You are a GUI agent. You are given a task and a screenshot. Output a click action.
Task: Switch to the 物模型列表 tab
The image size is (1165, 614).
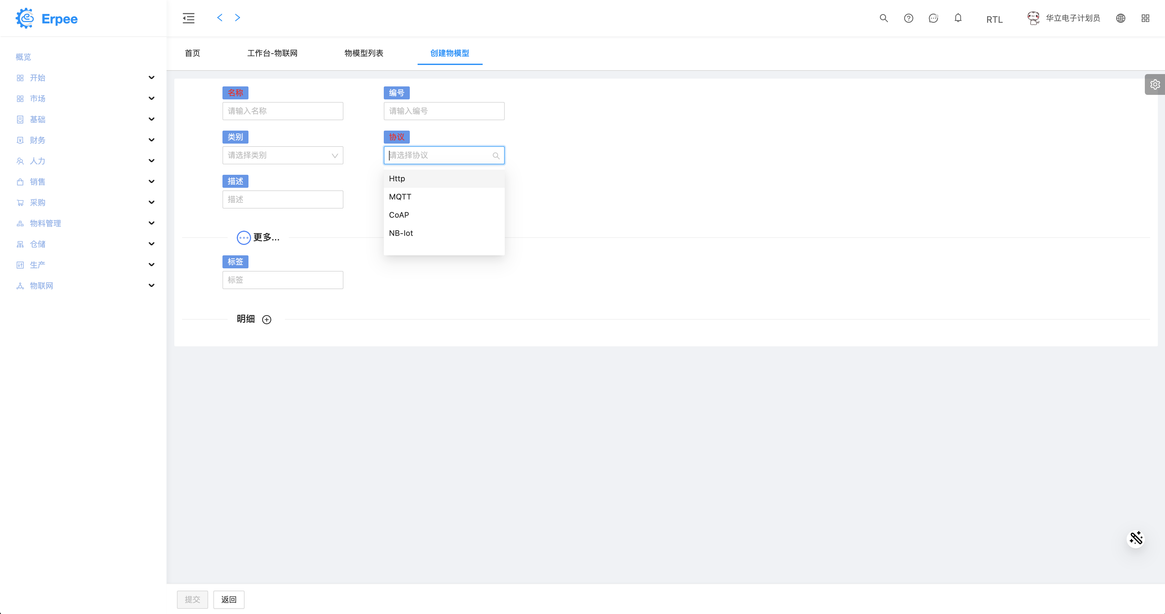tap(364, 53)
